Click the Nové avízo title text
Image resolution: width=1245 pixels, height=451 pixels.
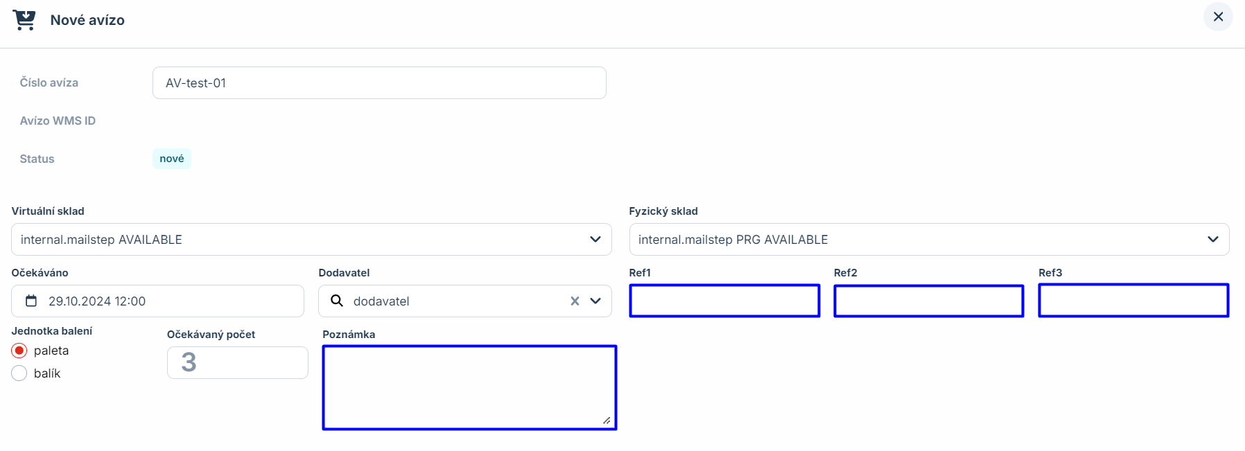click(x=87, y=20)
